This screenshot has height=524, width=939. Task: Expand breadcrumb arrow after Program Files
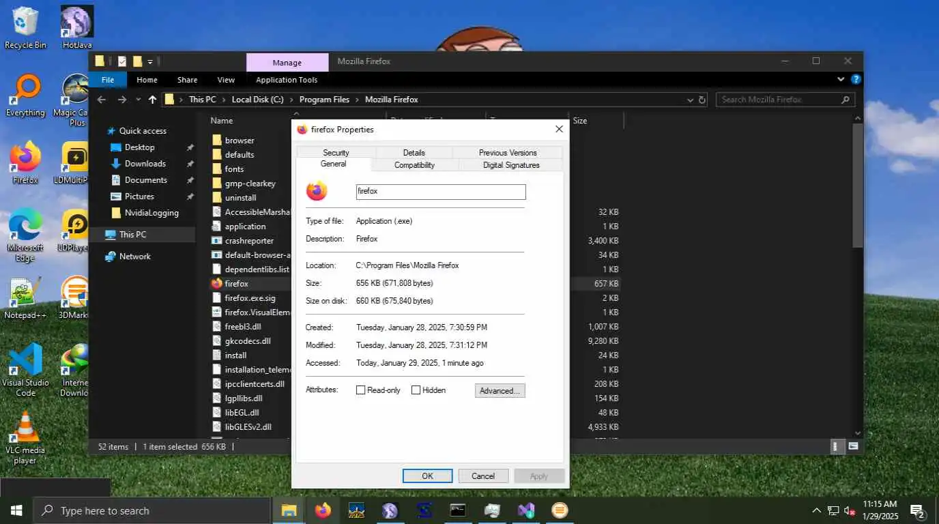[x=357, y=100]
